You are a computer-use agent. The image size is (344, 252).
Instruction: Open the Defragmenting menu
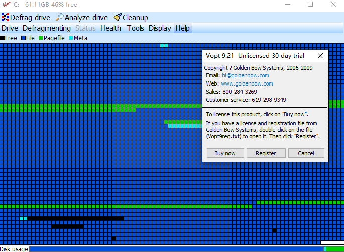(47, 28)
